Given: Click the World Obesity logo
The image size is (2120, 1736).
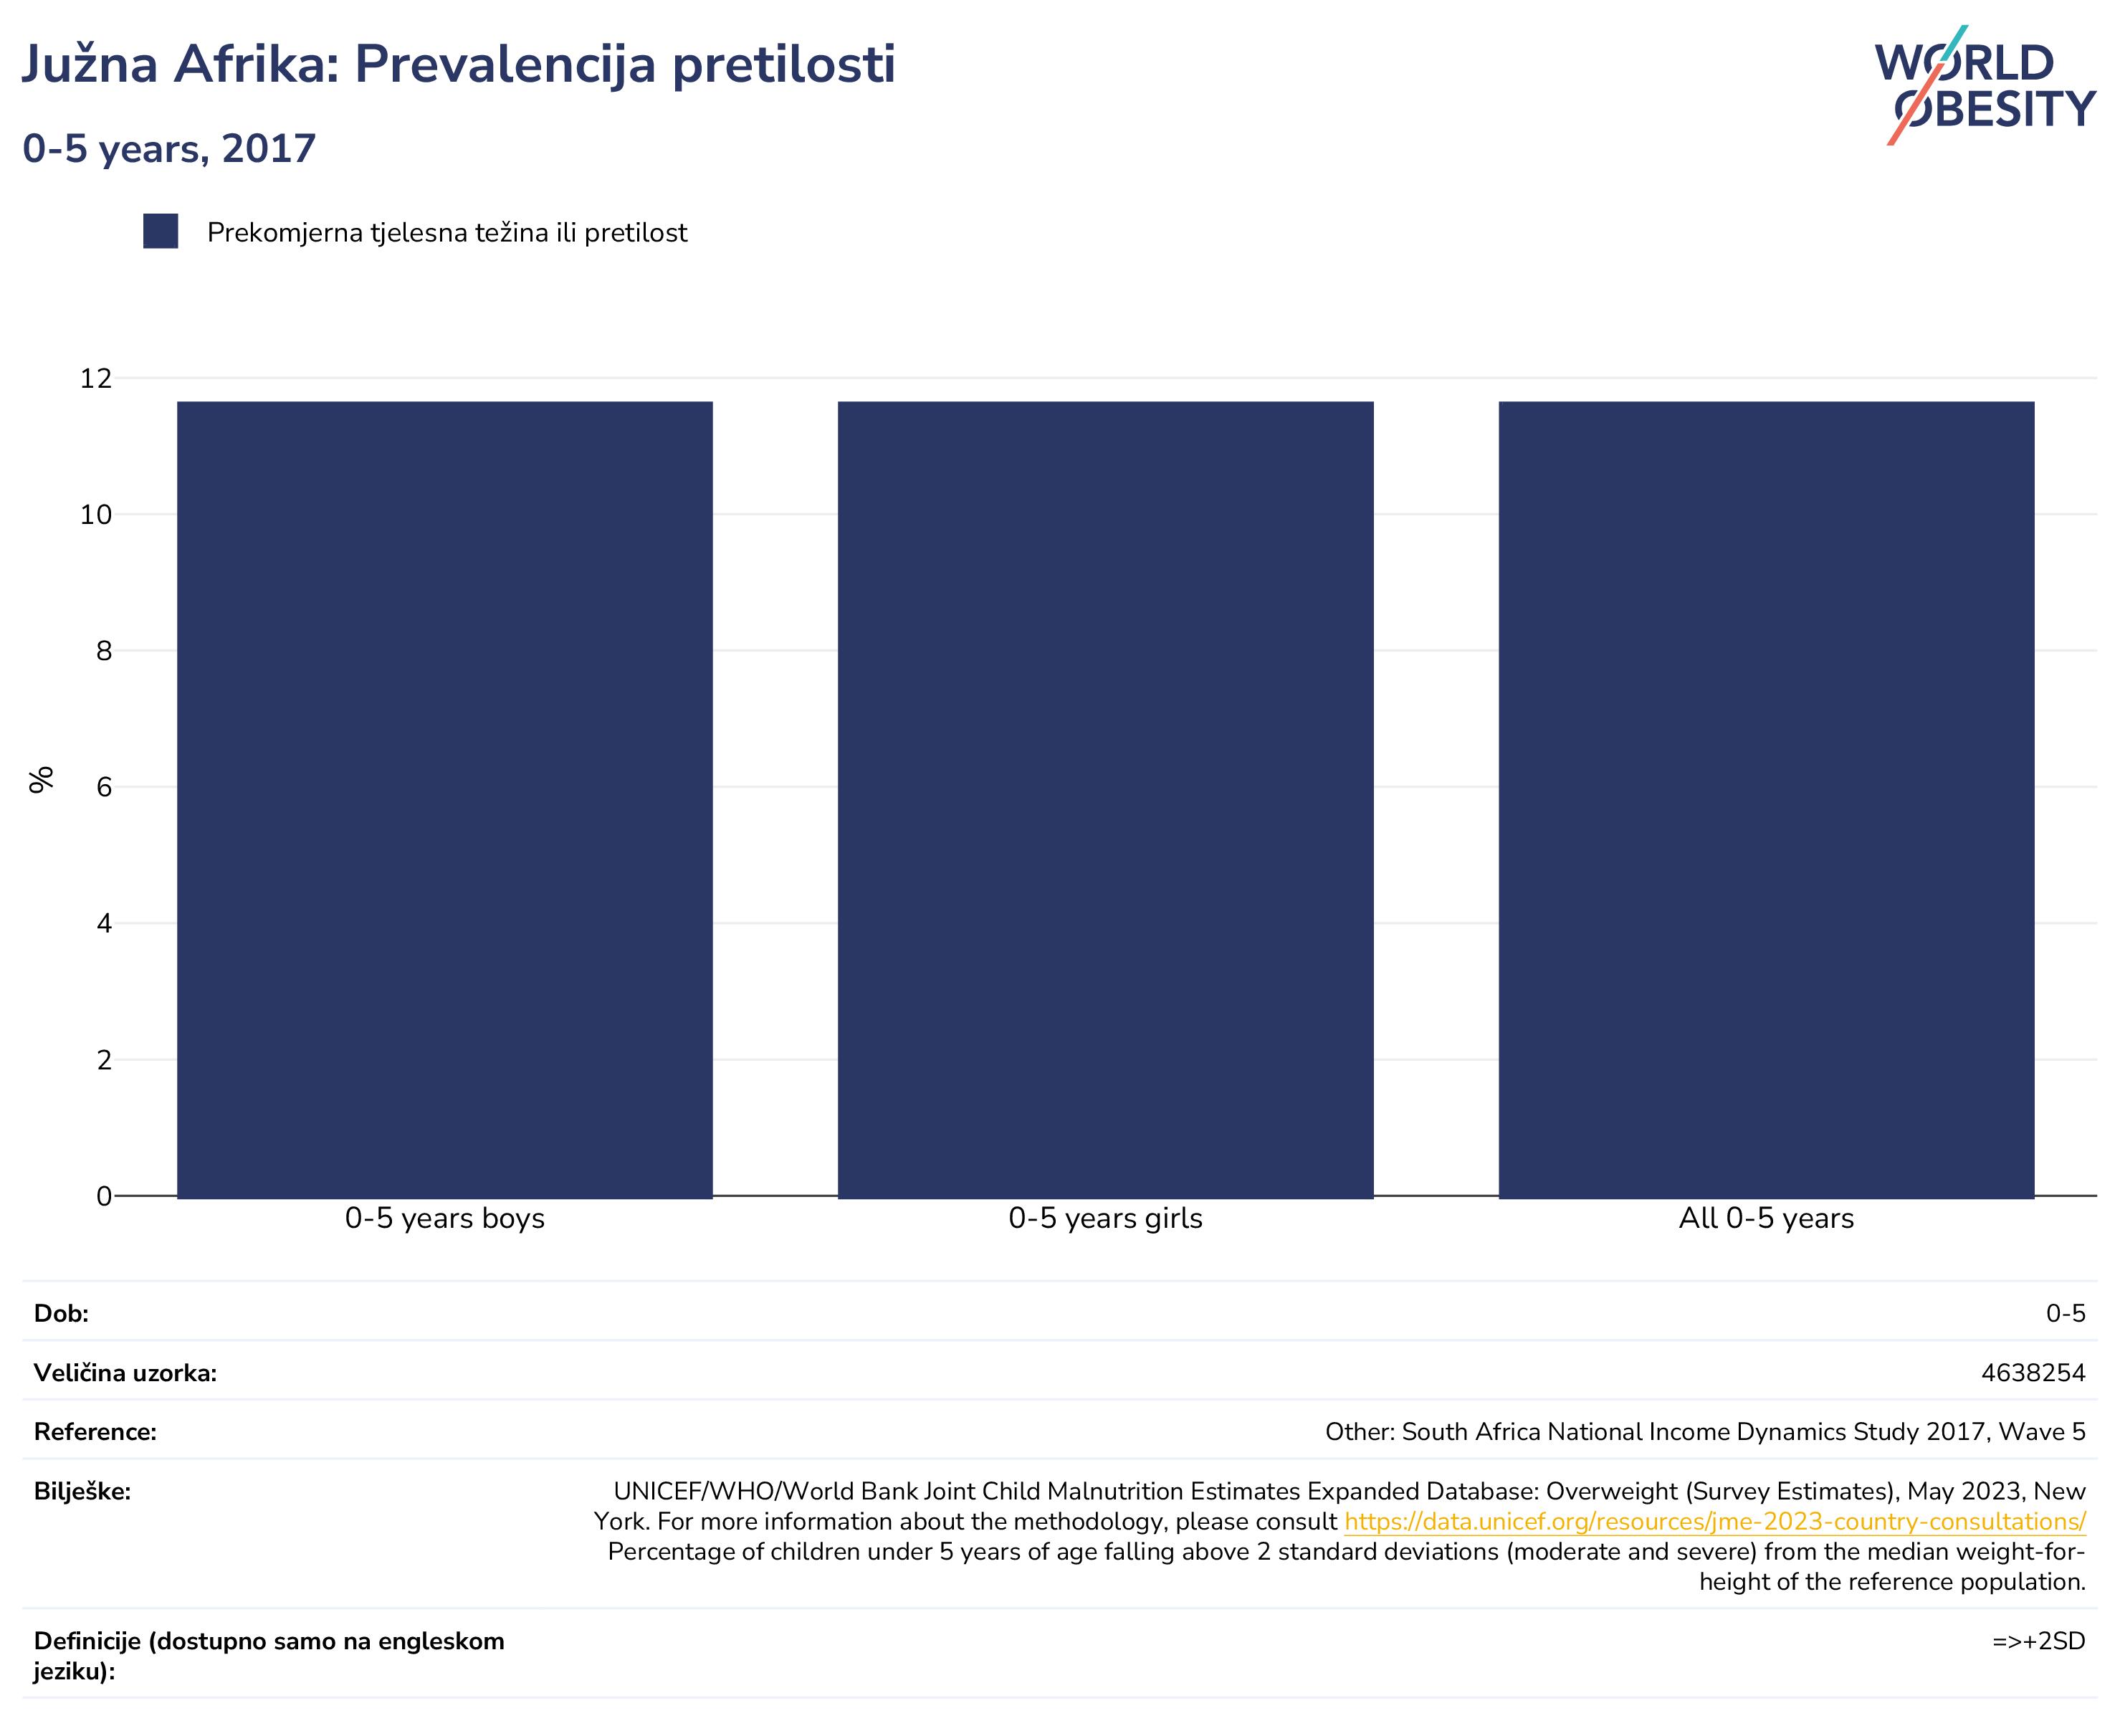Looking at the screenshot, I should [1985, 85].
